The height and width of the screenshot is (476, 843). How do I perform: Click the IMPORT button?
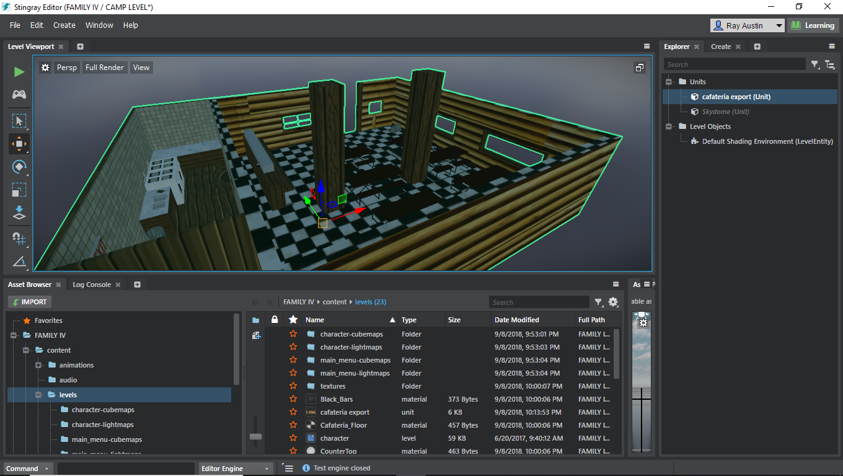click(x=29, y=301)
